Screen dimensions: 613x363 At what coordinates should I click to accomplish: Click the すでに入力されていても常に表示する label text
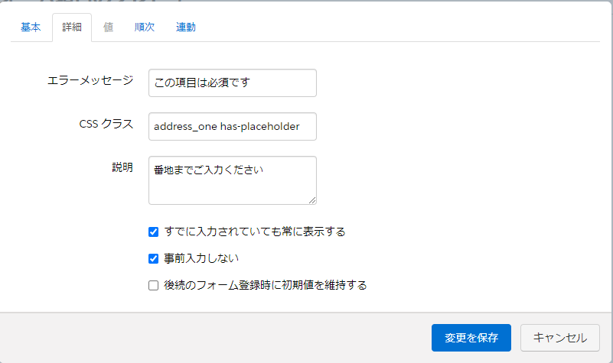(x=255, y=232)
